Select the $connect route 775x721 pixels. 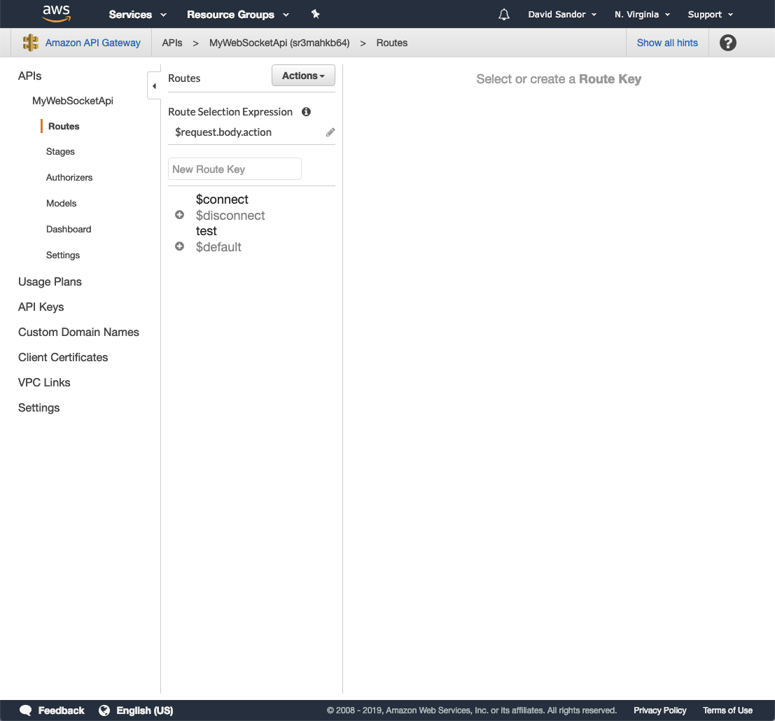(x=222, y=199)
